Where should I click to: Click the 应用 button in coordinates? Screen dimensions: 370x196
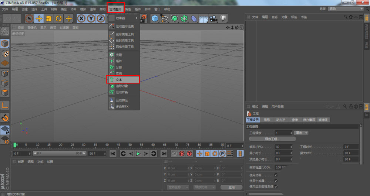click(232, 187)
